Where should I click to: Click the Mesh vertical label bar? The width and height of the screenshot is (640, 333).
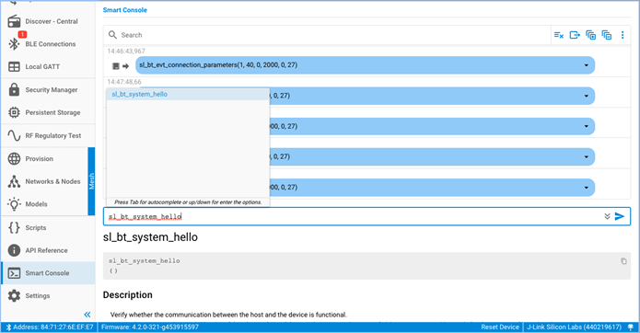coord(91,181)
